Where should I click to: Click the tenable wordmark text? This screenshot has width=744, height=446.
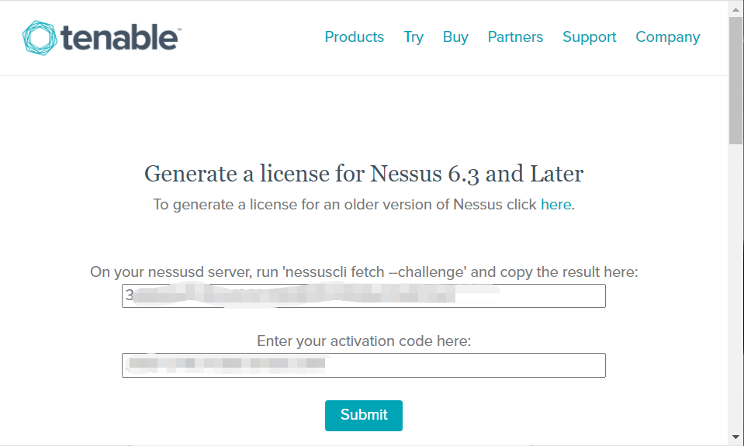[120, 36]
